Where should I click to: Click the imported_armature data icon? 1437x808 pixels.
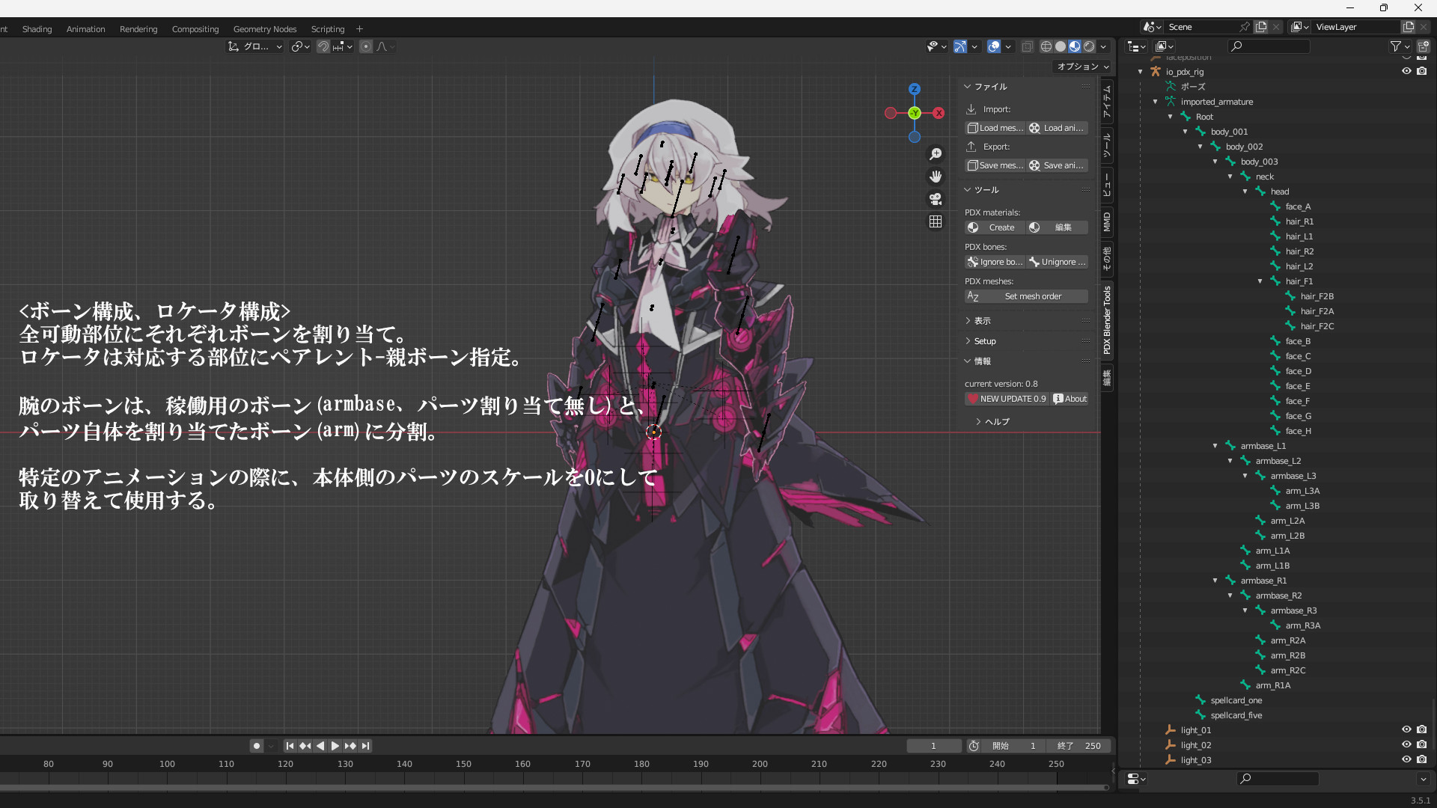(1171, 102)
